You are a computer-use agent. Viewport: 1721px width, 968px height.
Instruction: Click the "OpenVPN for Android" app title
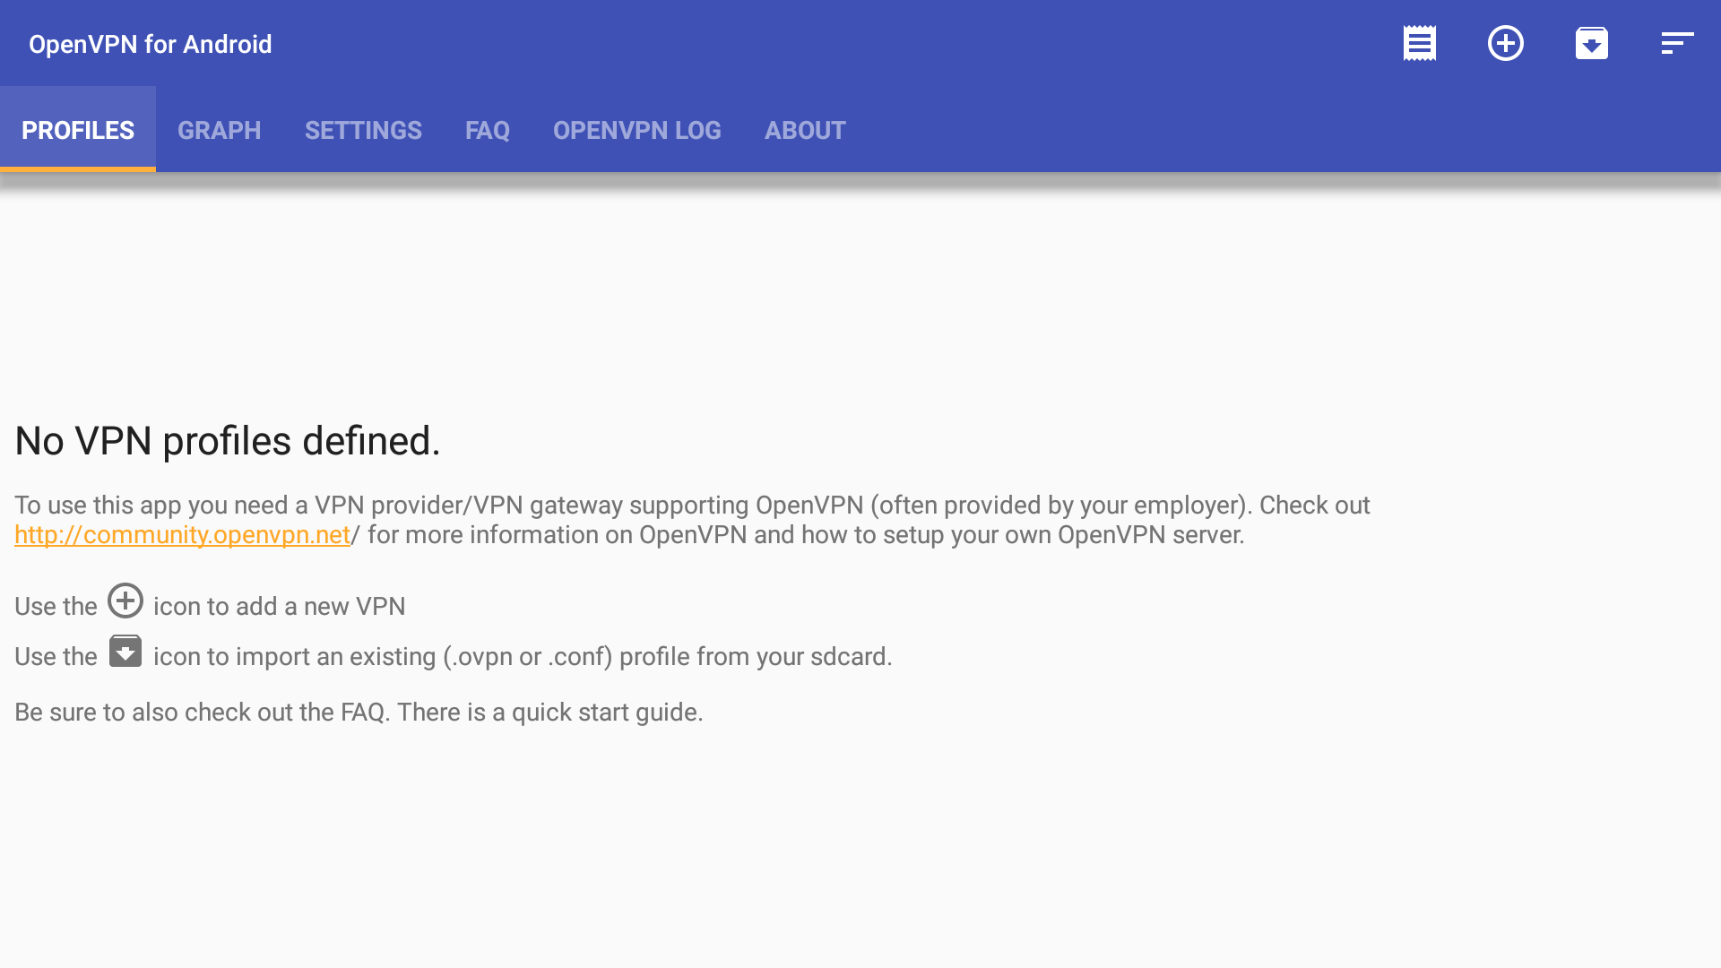tap(150, 44)
